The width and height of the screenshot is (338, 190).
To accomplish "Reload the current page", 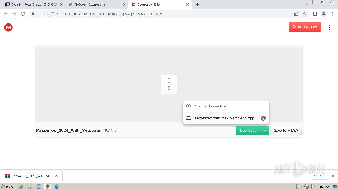I will click(23, 14).
